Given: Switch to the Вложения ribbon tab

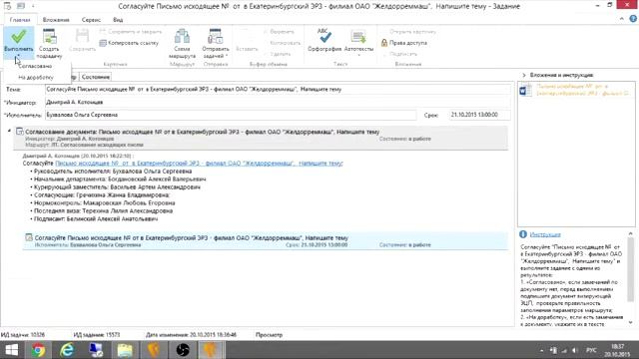Looking at the screenshot, I should 56,20.
